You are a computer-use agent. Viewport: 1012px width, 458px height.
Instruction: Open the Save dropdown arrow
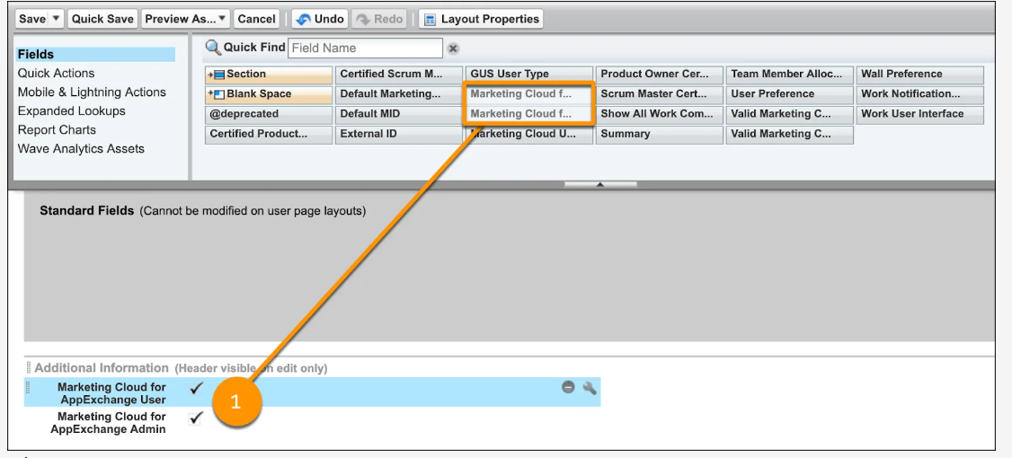click(x=56, y=19)
